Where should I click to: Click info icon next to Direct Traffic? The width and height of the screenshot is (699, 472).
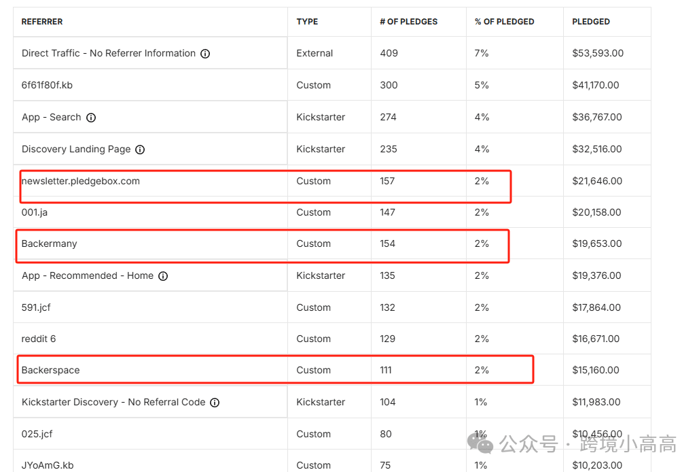(205, 54)
